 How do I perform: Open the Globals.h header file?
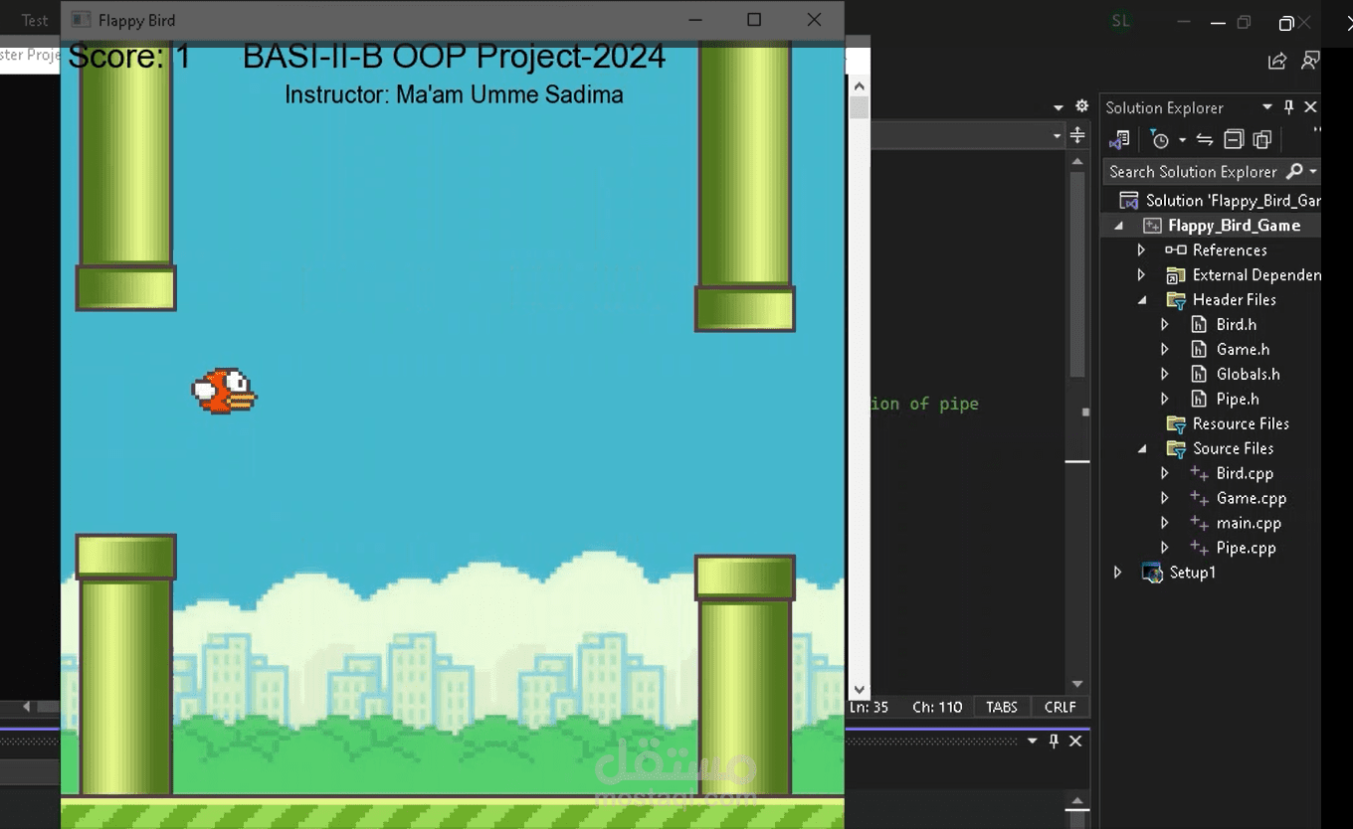[1248, 374]
